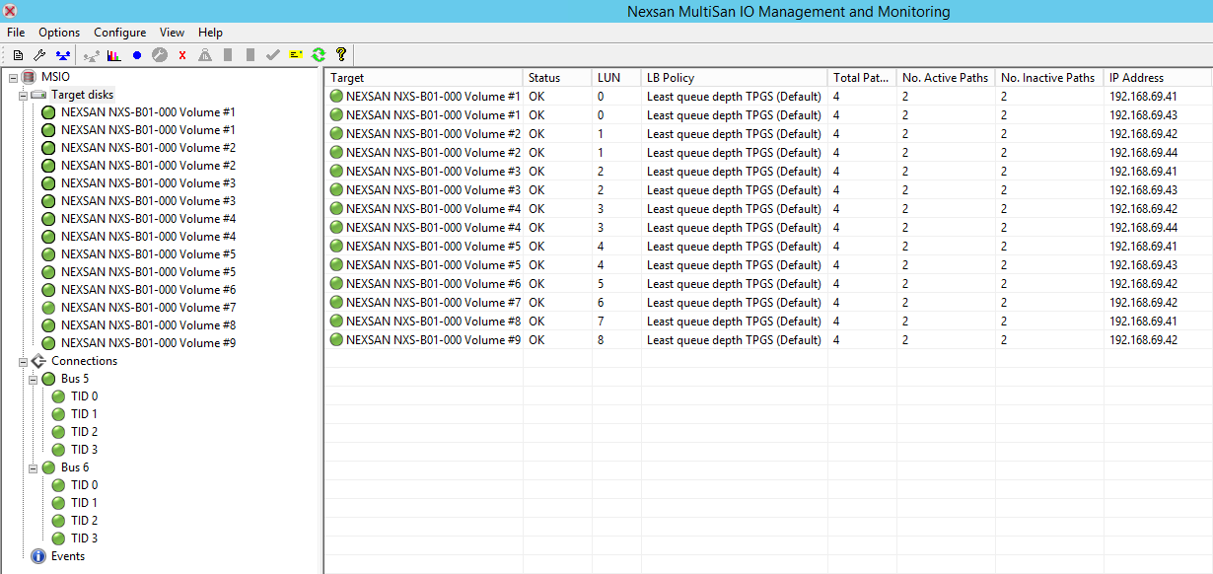Open the Options menu

[59, 33]
